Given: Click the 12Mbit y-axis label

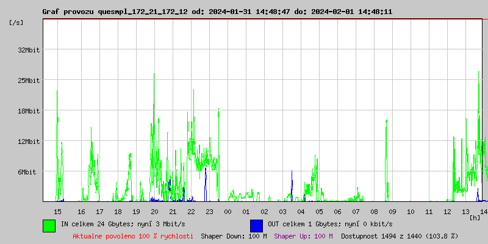Looking at the screenshot, I should pyautogui.click(x=29, y=142).
